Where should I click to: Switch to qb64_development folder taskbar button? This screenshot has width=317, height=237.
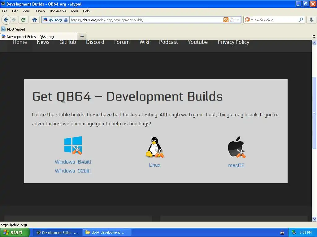pos(107,233)
